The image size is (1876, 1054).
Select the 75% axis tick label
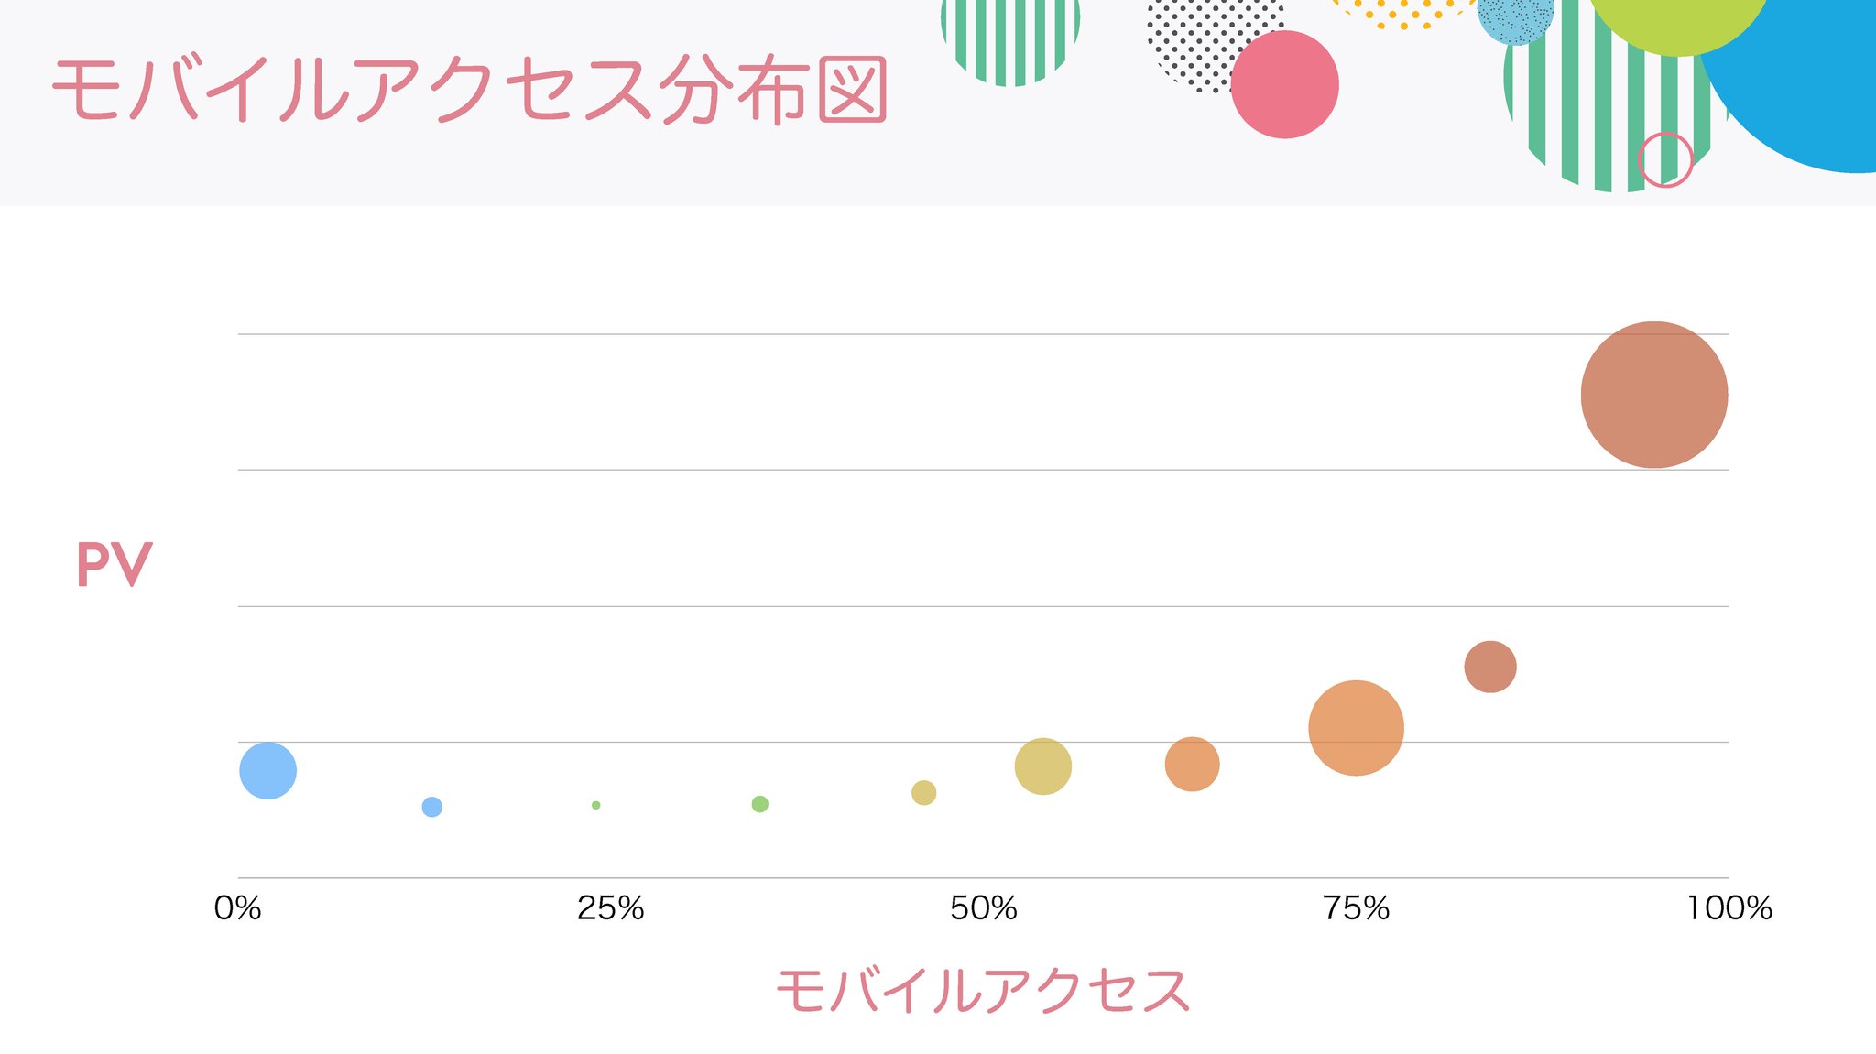[x=1356, y=908]
